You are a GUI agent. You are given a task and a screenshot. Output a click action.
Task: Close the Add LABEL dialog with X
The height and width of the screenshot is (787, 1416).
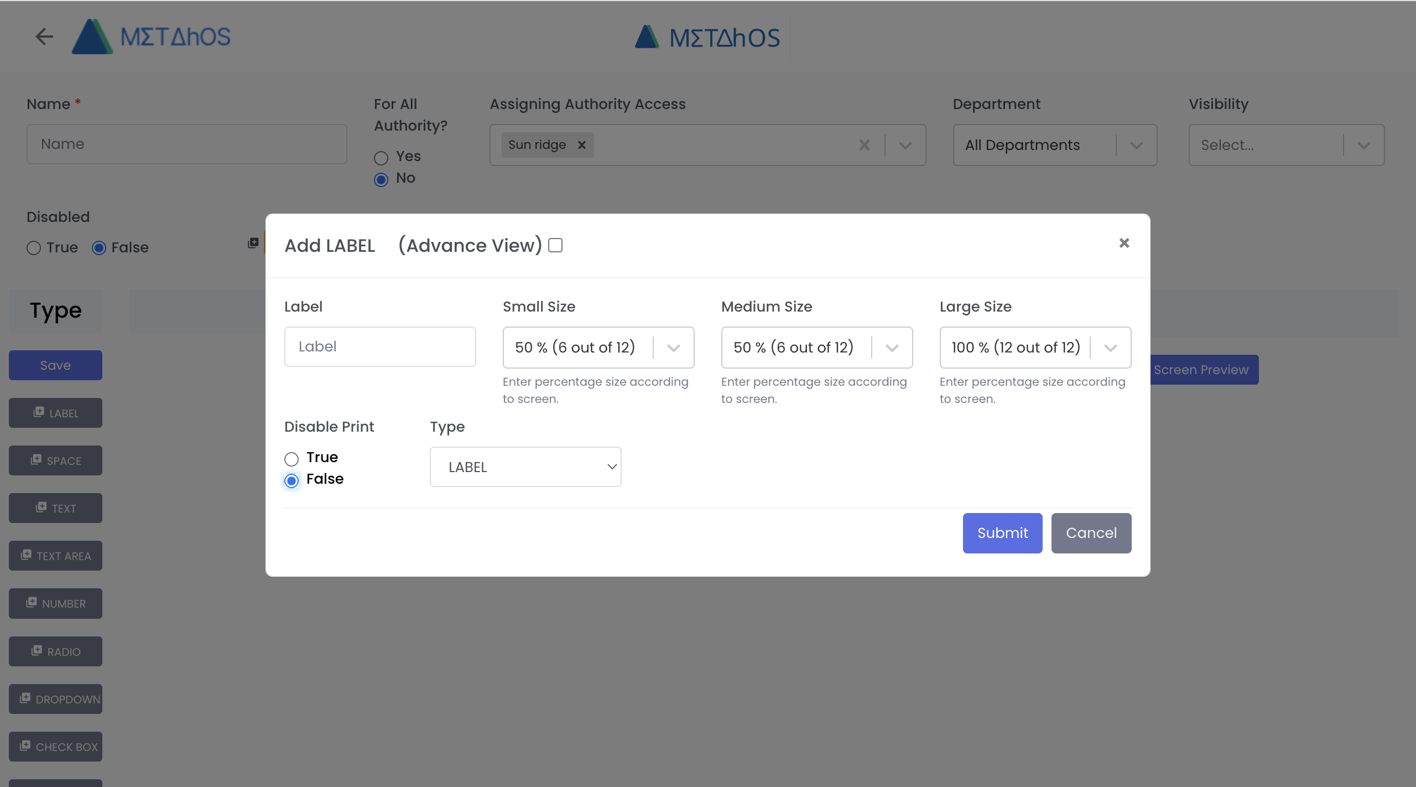[x=1123, y=243]
